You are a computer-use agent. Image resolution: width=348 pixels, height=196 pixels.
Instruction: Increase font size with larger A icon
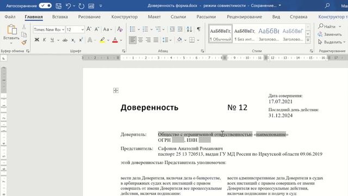pos(89,29)
